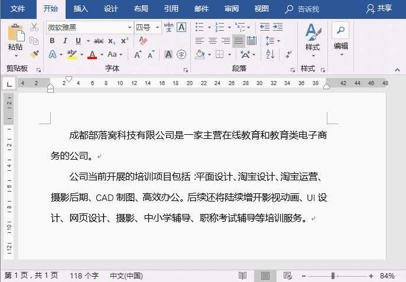The height and width of the screenshot is (282, 406).
Task: Click the multilevel list icon
Action: coord(240,27)
